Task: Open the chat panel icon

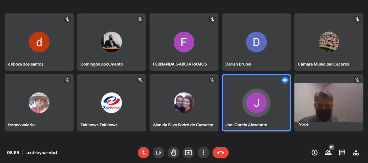Action: (342, 153)
